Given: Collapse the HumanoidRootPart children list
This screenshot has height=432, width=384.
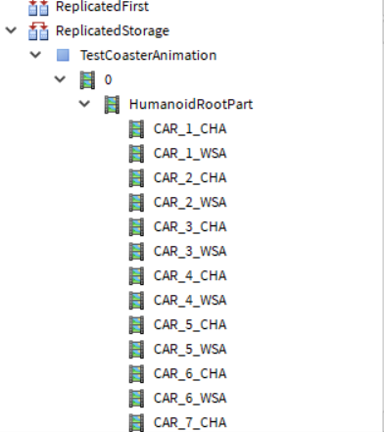Looking at the screenshot, I should 84,104.
